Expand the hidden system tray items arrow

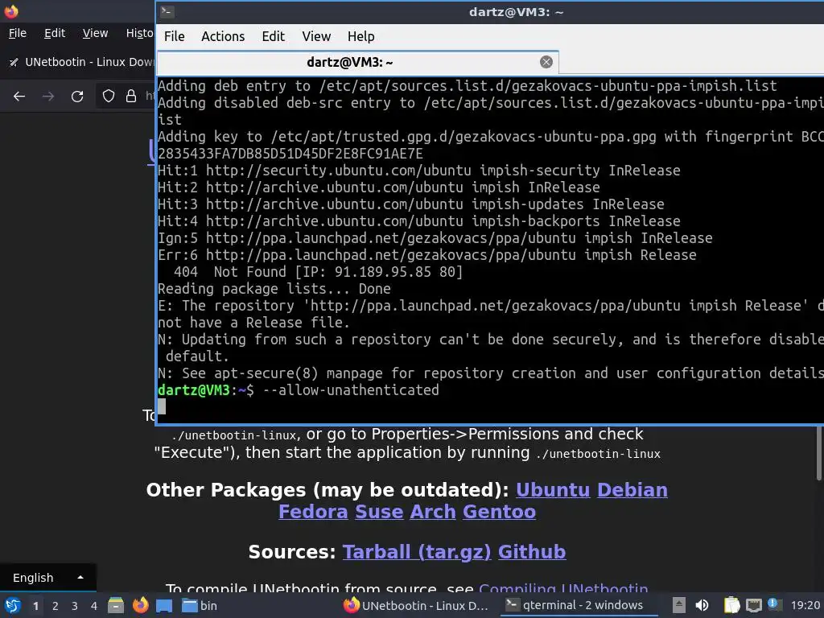[679, 605]
